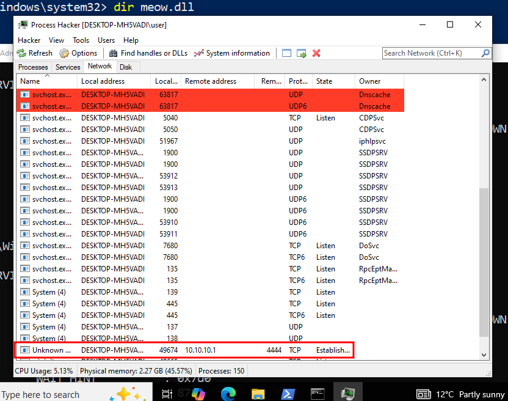Select the System (4) row with port 139

[210, 292]
